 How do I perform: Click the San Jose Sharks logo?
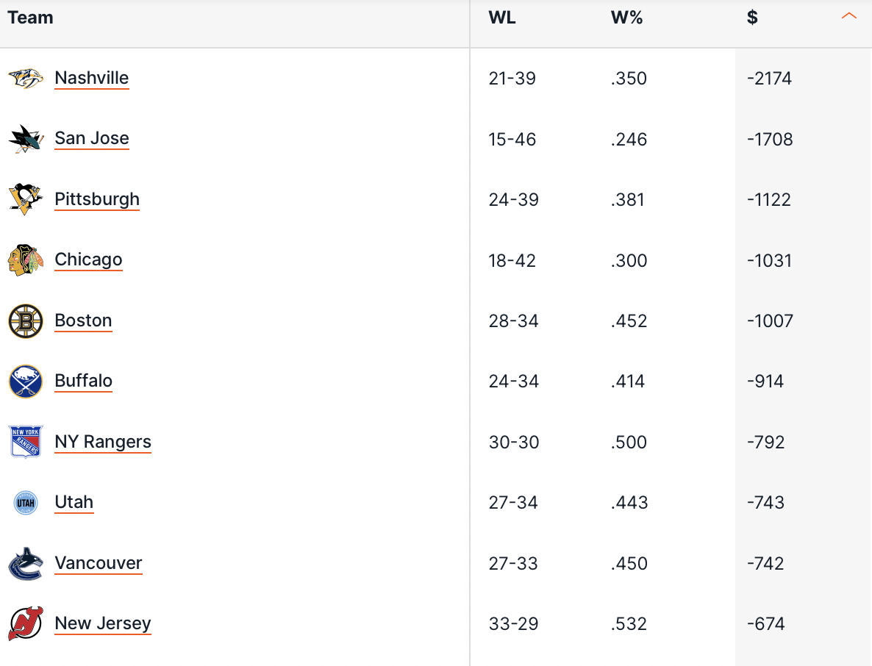pos(26,139)
